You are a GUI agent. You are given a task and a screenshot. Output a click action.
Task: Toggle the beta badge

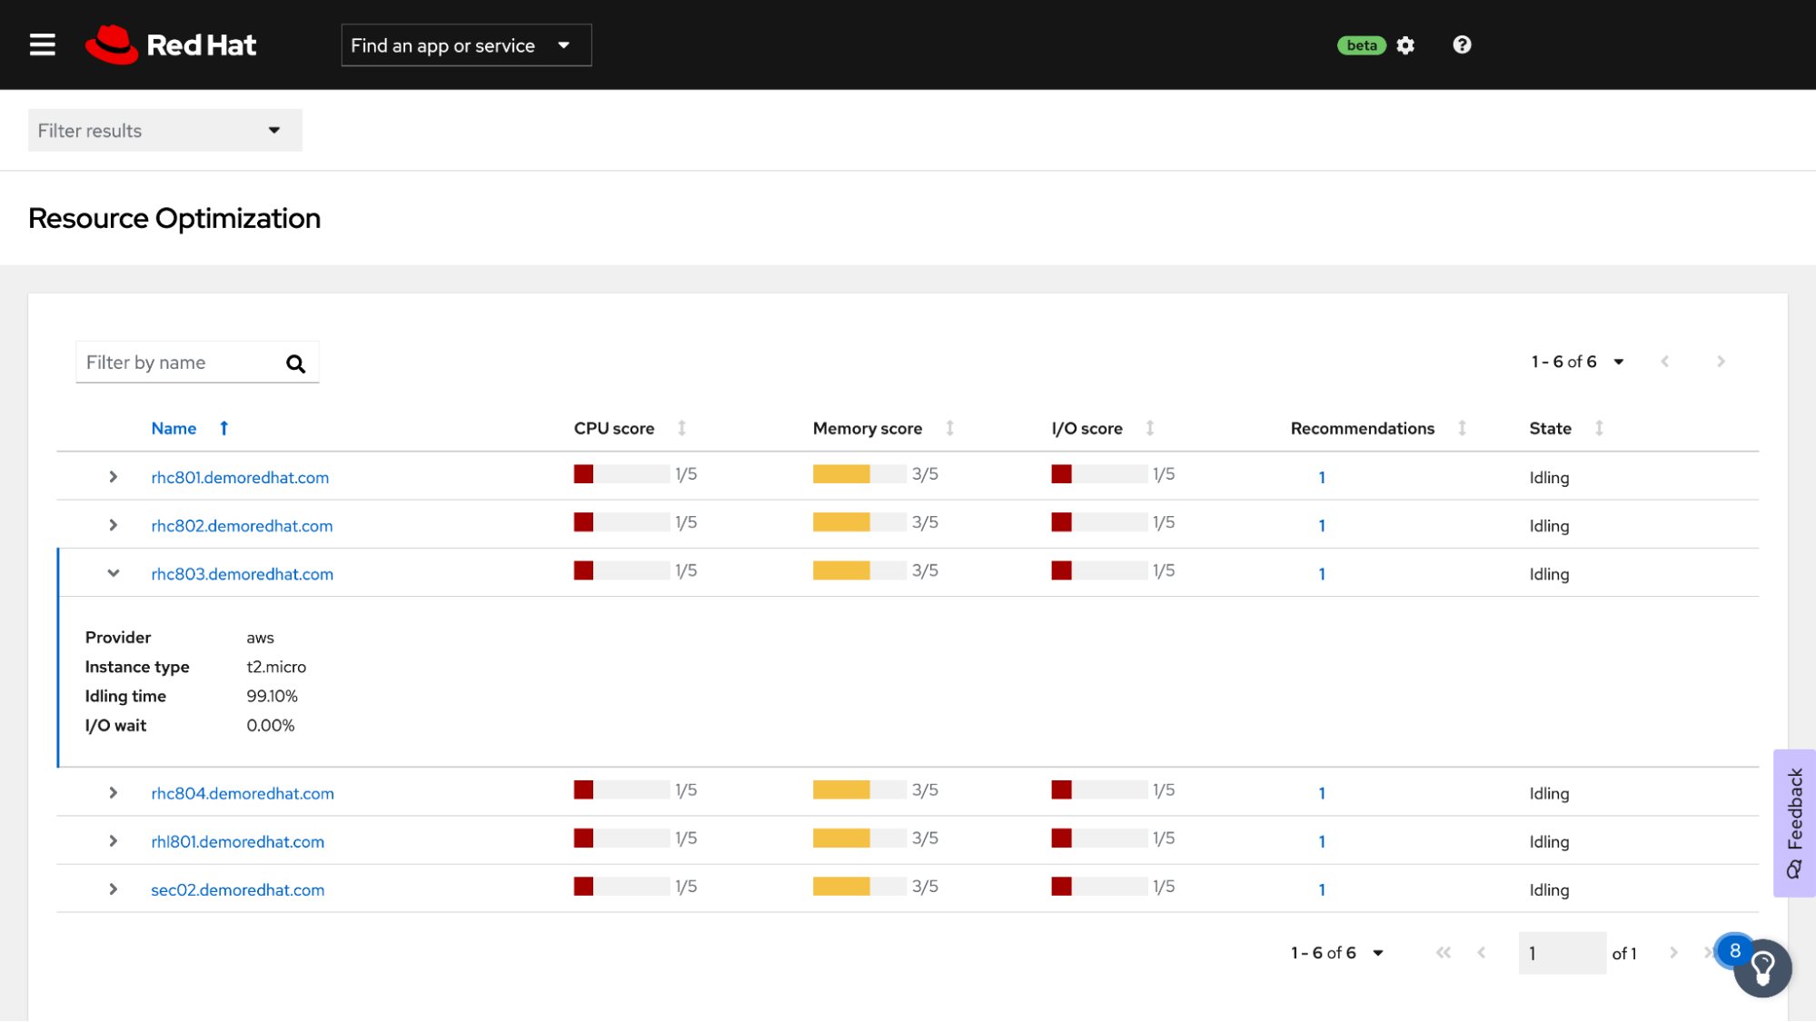[x=1361, y=45]
